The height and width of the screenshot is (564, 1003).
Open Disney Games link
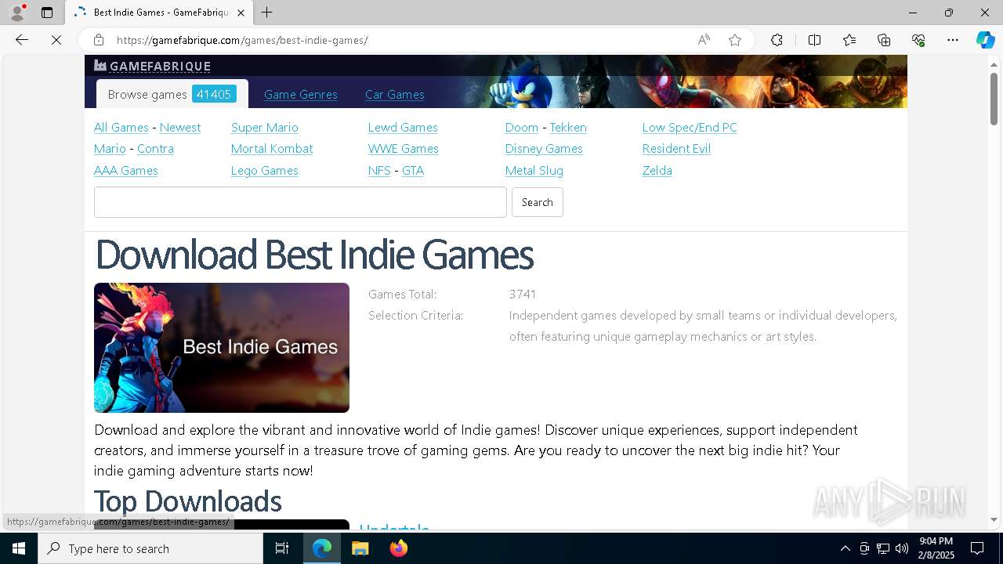tap(544, 148)
